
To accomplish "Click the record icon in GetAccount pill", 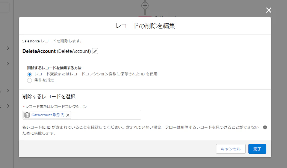I will pos(27,115).
